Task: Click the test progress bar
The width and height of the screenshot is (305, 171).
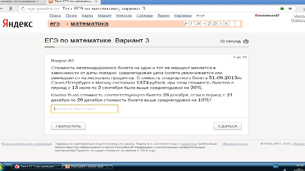Action: tap(146, 47)
